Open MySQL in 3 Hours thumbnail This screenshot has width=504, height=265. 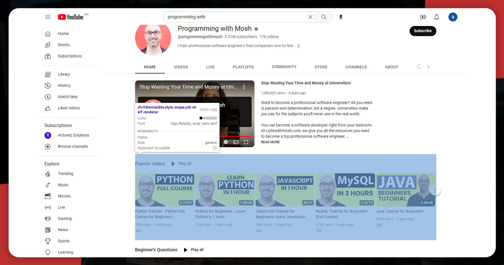pos(346,190)
